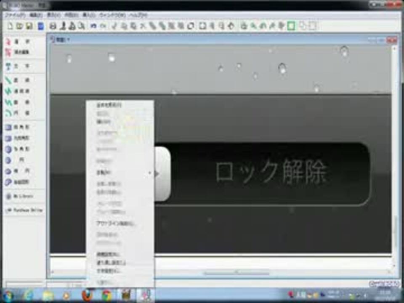Choose the rounded rectangle shape tool

tap(18, 138)
